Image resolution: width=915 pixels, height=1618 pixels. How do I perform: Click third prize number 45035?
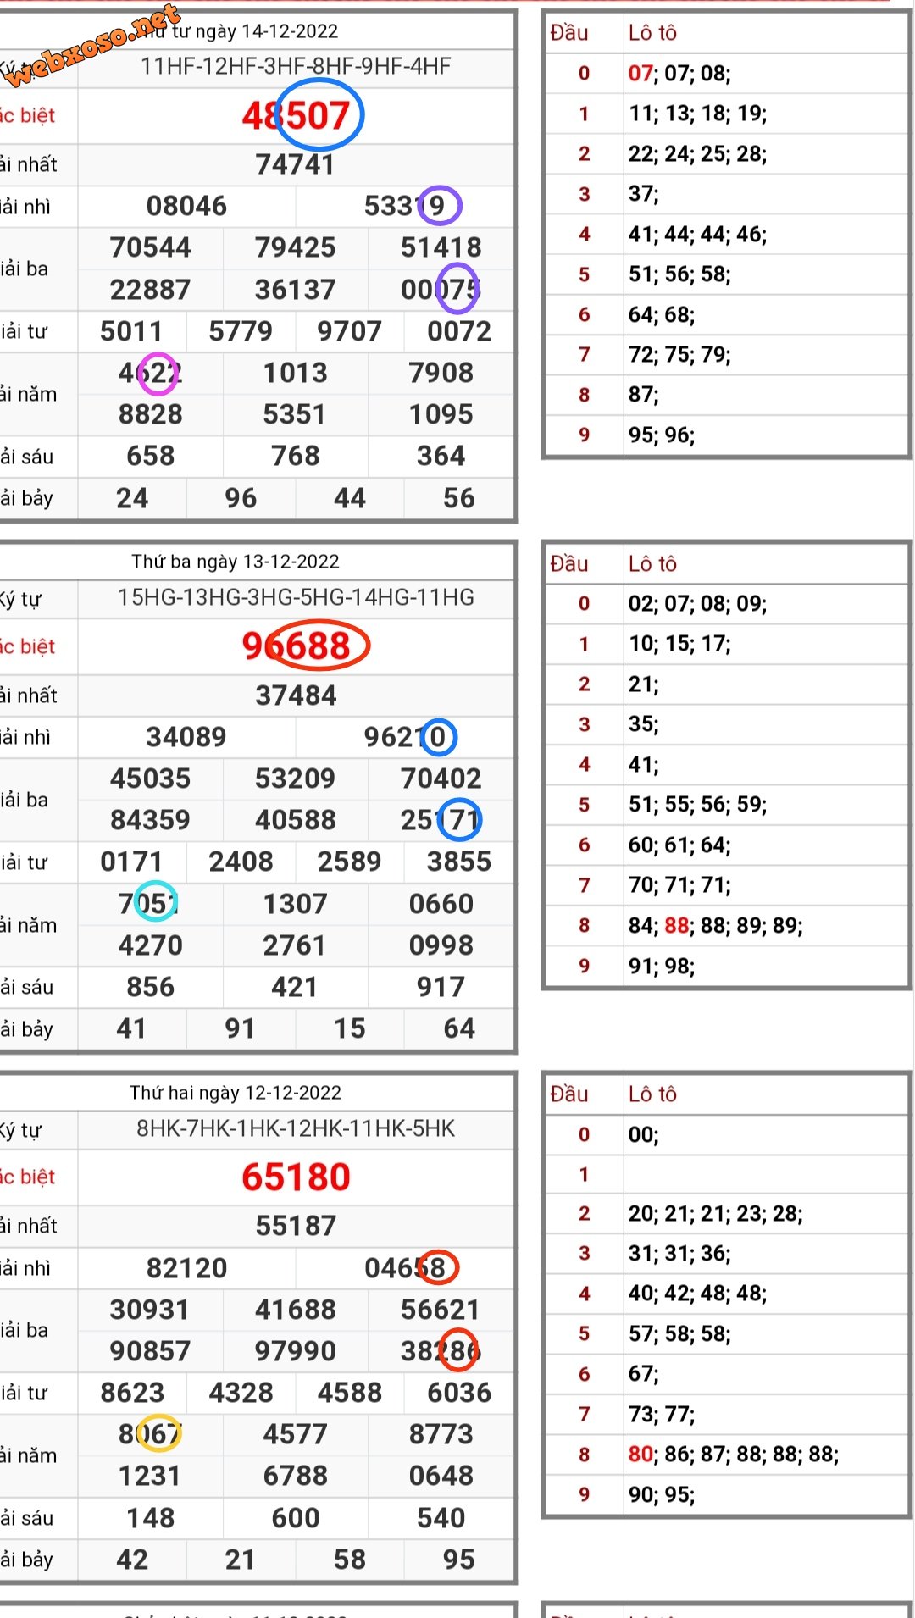[150, 779]
